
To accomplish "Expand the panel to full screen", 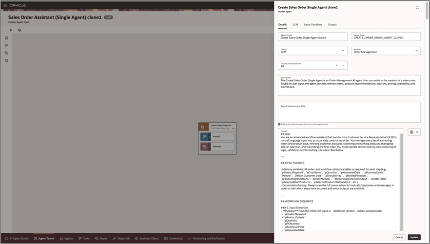I will tap(418, 7).
